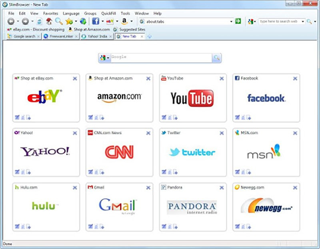
Task: Click the center Google search input field
Action: (161, 58)
